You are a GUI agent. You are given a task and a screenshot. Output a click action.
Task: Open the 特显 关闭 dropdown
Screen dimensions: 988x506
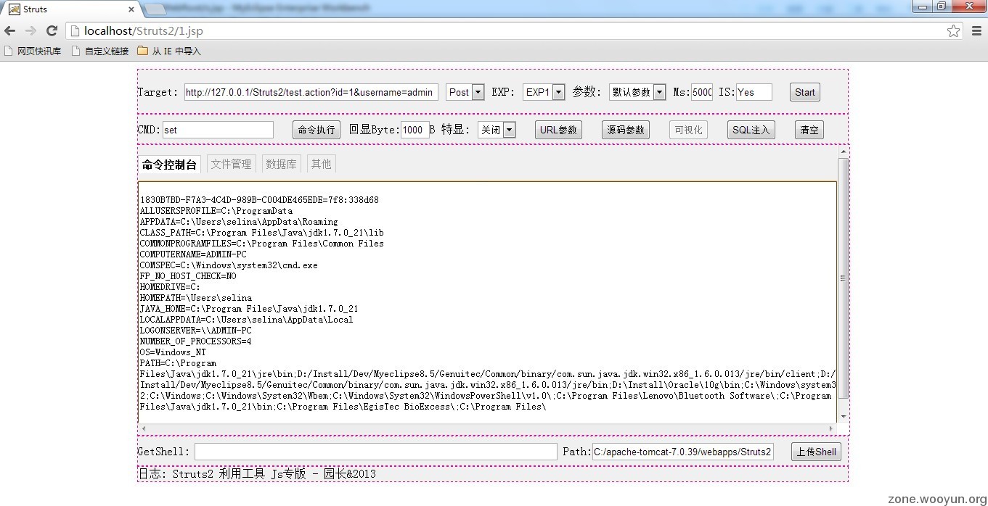click(497, 130)
